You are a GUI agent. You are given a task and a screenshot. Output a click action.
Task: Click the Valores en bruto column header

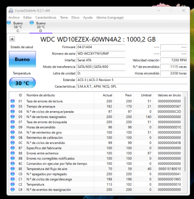click(169, 95)
